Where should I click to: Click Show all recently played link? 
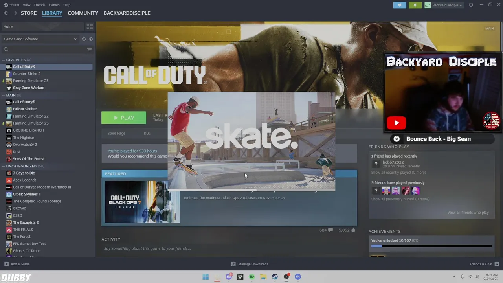click(x=398, y=173)
